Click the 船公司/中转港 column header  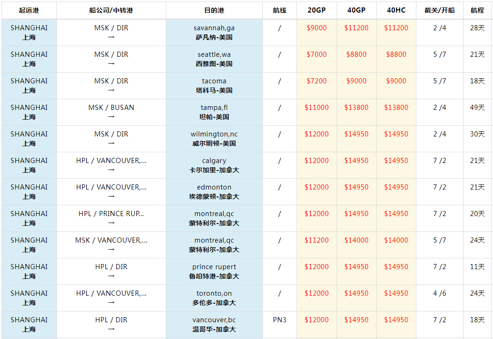click(x=111, y=10)
